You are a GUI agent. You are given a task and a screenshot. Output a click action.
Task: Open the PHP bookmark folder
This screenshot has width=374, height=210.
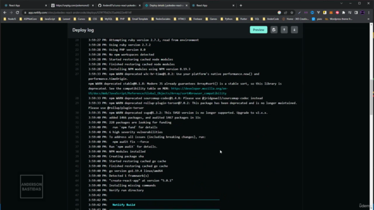[x=120, y=19]
